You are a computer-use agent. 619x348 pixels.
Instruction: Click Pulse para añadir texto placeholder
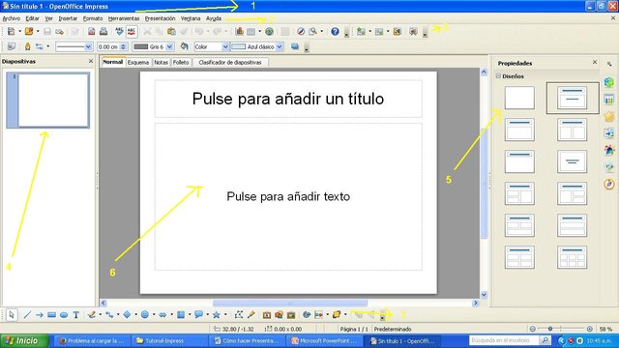288,196
